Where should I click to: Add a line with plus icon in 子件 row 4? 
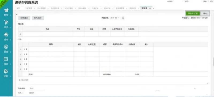[x=24, y=64]
